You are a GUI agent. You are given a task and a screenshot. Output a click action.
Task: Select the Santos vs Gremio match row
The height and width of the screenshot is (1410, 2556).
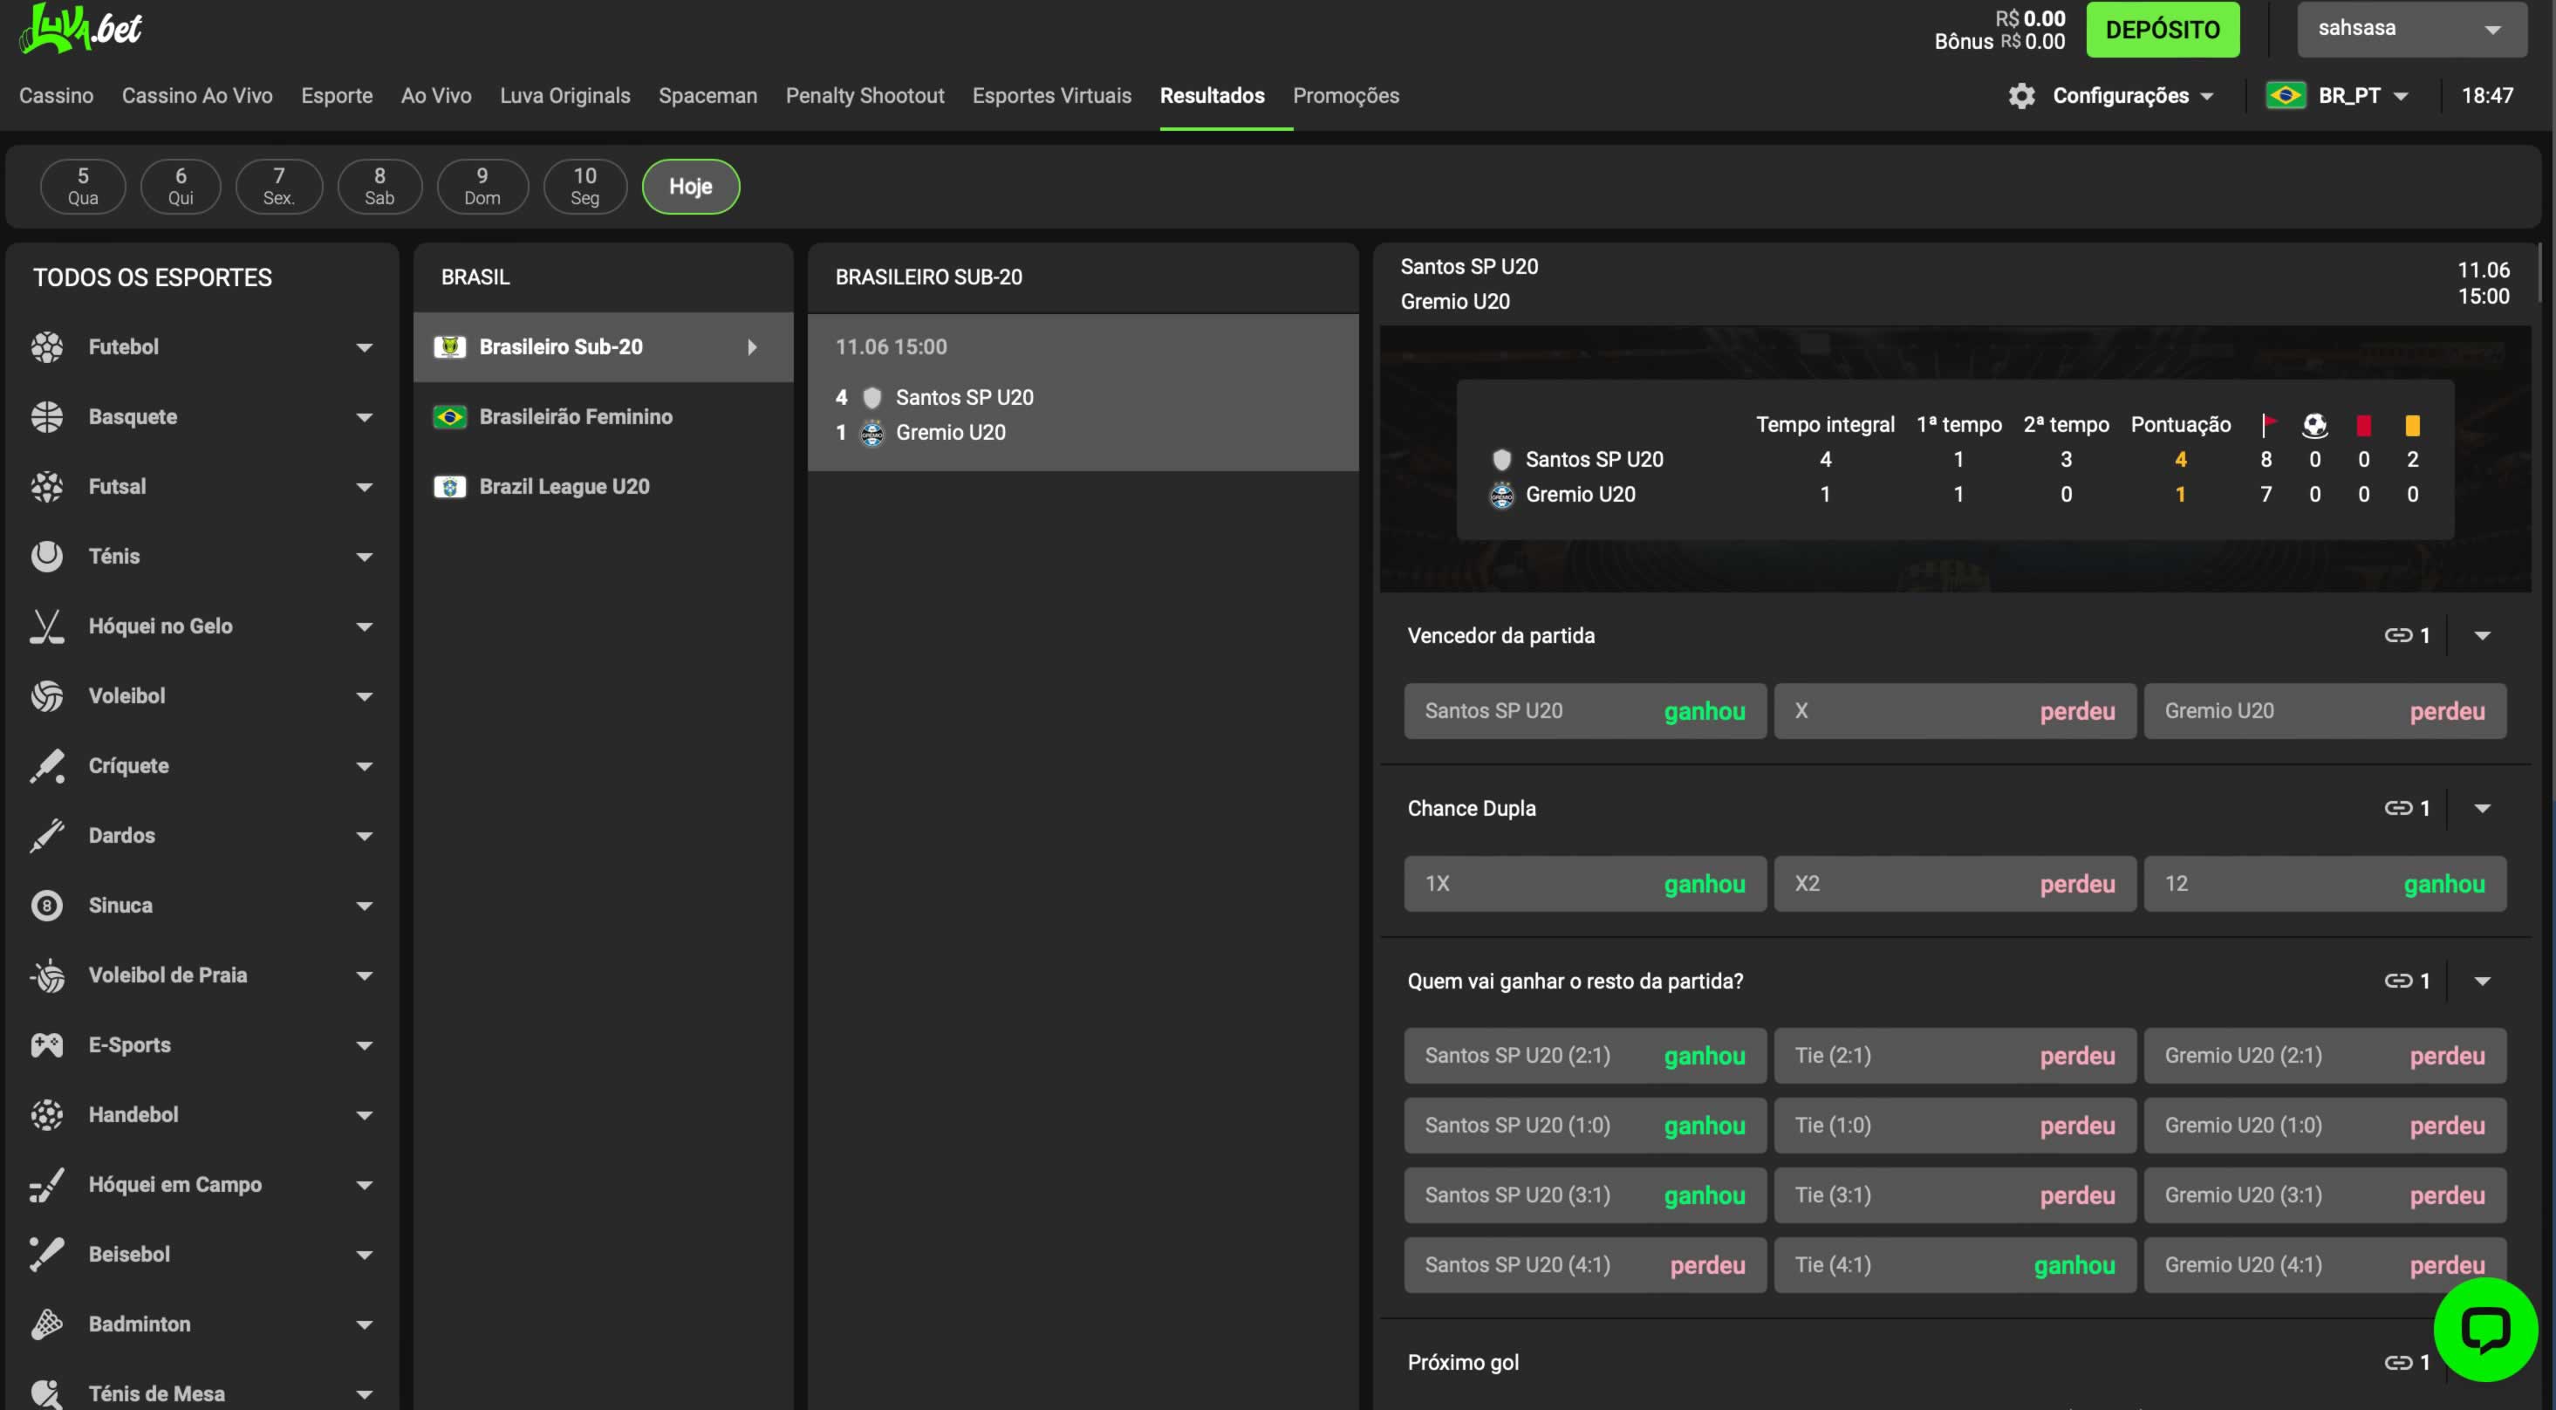click(1083, 392)
